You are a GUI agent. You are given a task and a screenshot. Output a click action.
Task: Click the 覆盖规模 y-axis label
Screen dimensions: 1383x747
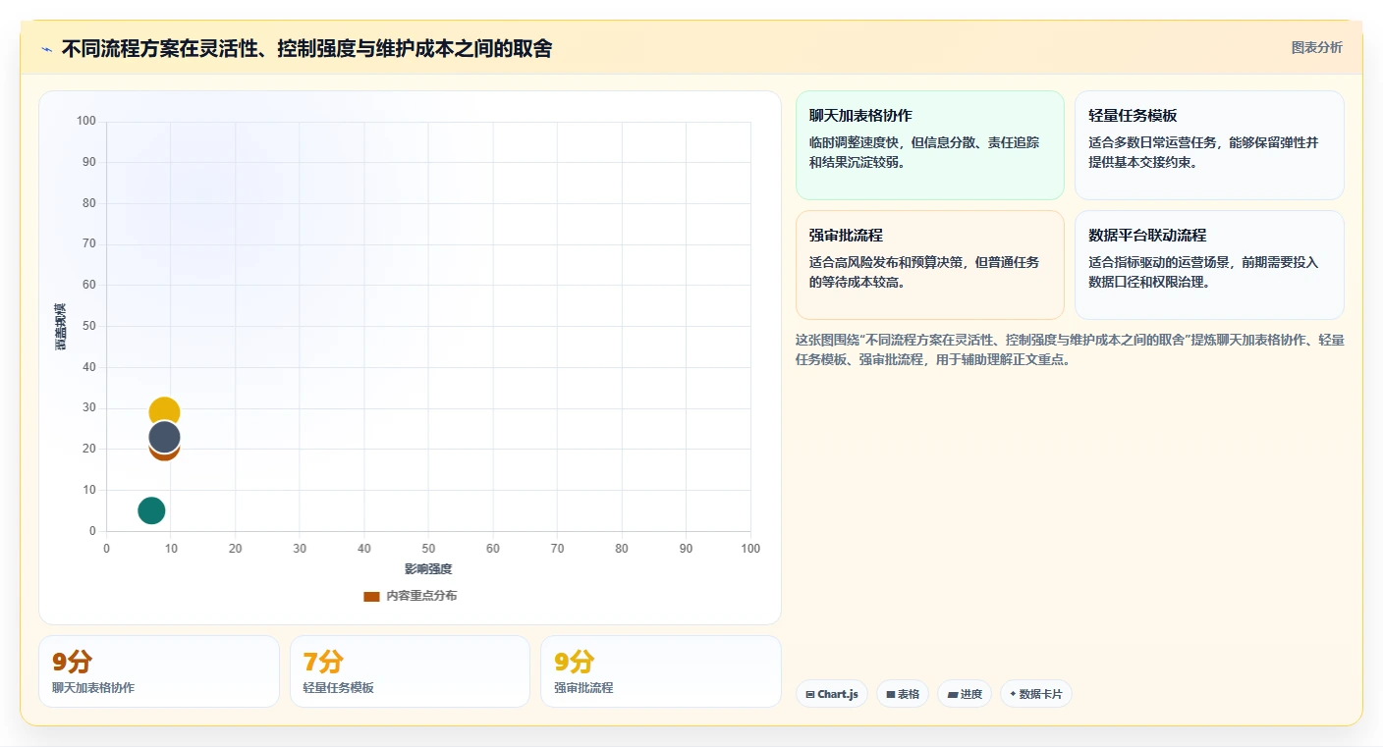pyautogui.click(x=61, y=327)
